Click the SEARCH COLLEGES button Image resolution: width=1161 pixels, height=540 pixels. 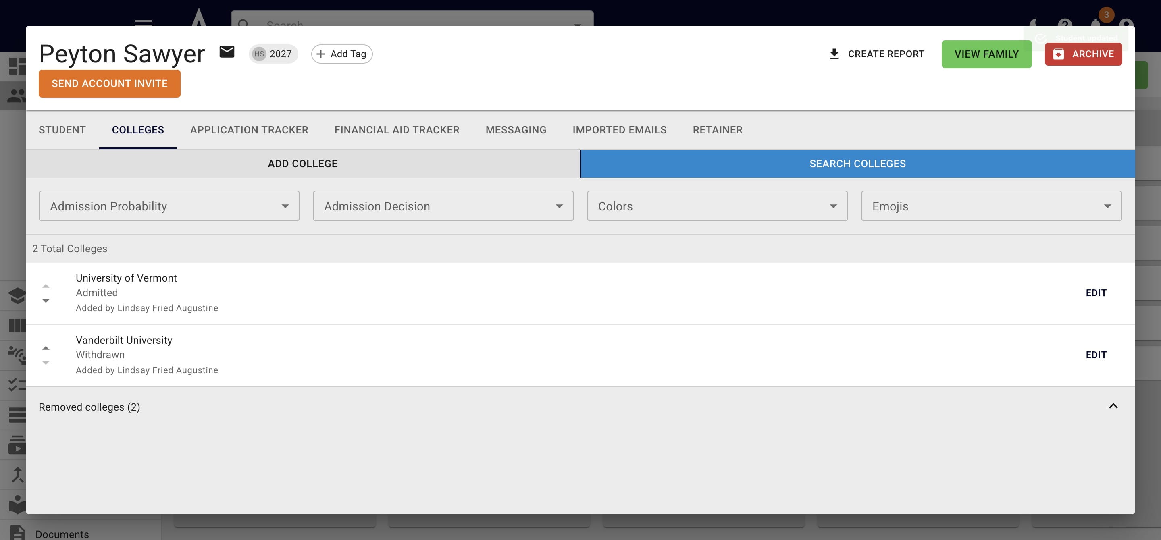[x=858, y=164]
